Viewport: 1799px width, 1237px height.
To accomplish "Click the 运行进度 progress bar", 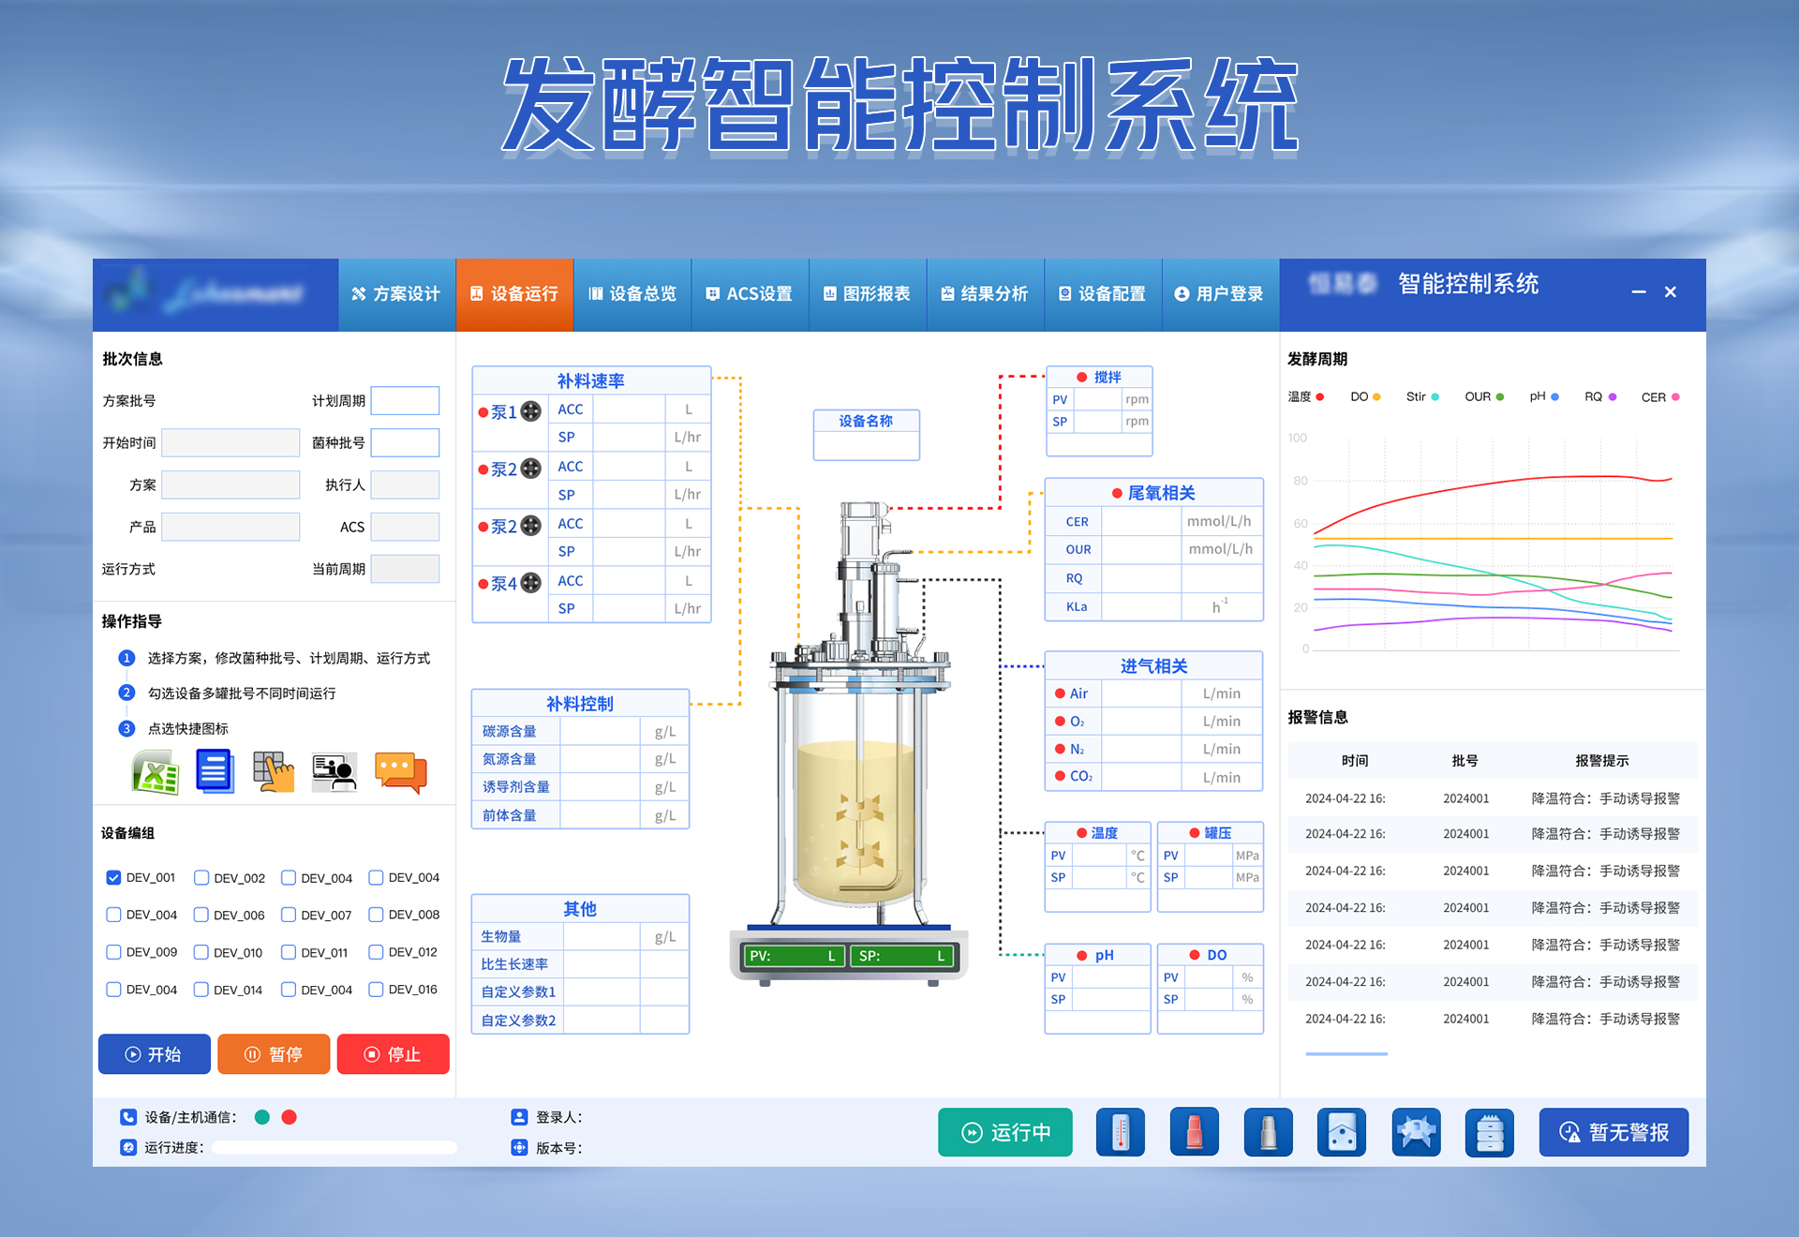I will [334, 1147].
